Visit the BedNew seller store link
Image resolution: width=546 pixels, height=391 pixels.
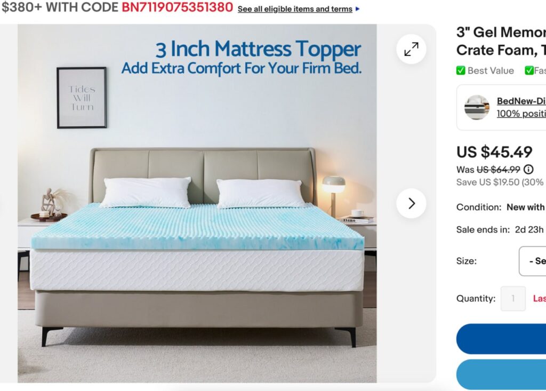521,101
